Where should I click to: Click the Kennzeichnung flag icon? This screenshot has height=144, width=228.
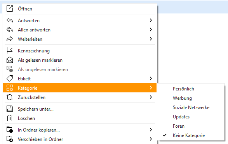coord(10,50)
